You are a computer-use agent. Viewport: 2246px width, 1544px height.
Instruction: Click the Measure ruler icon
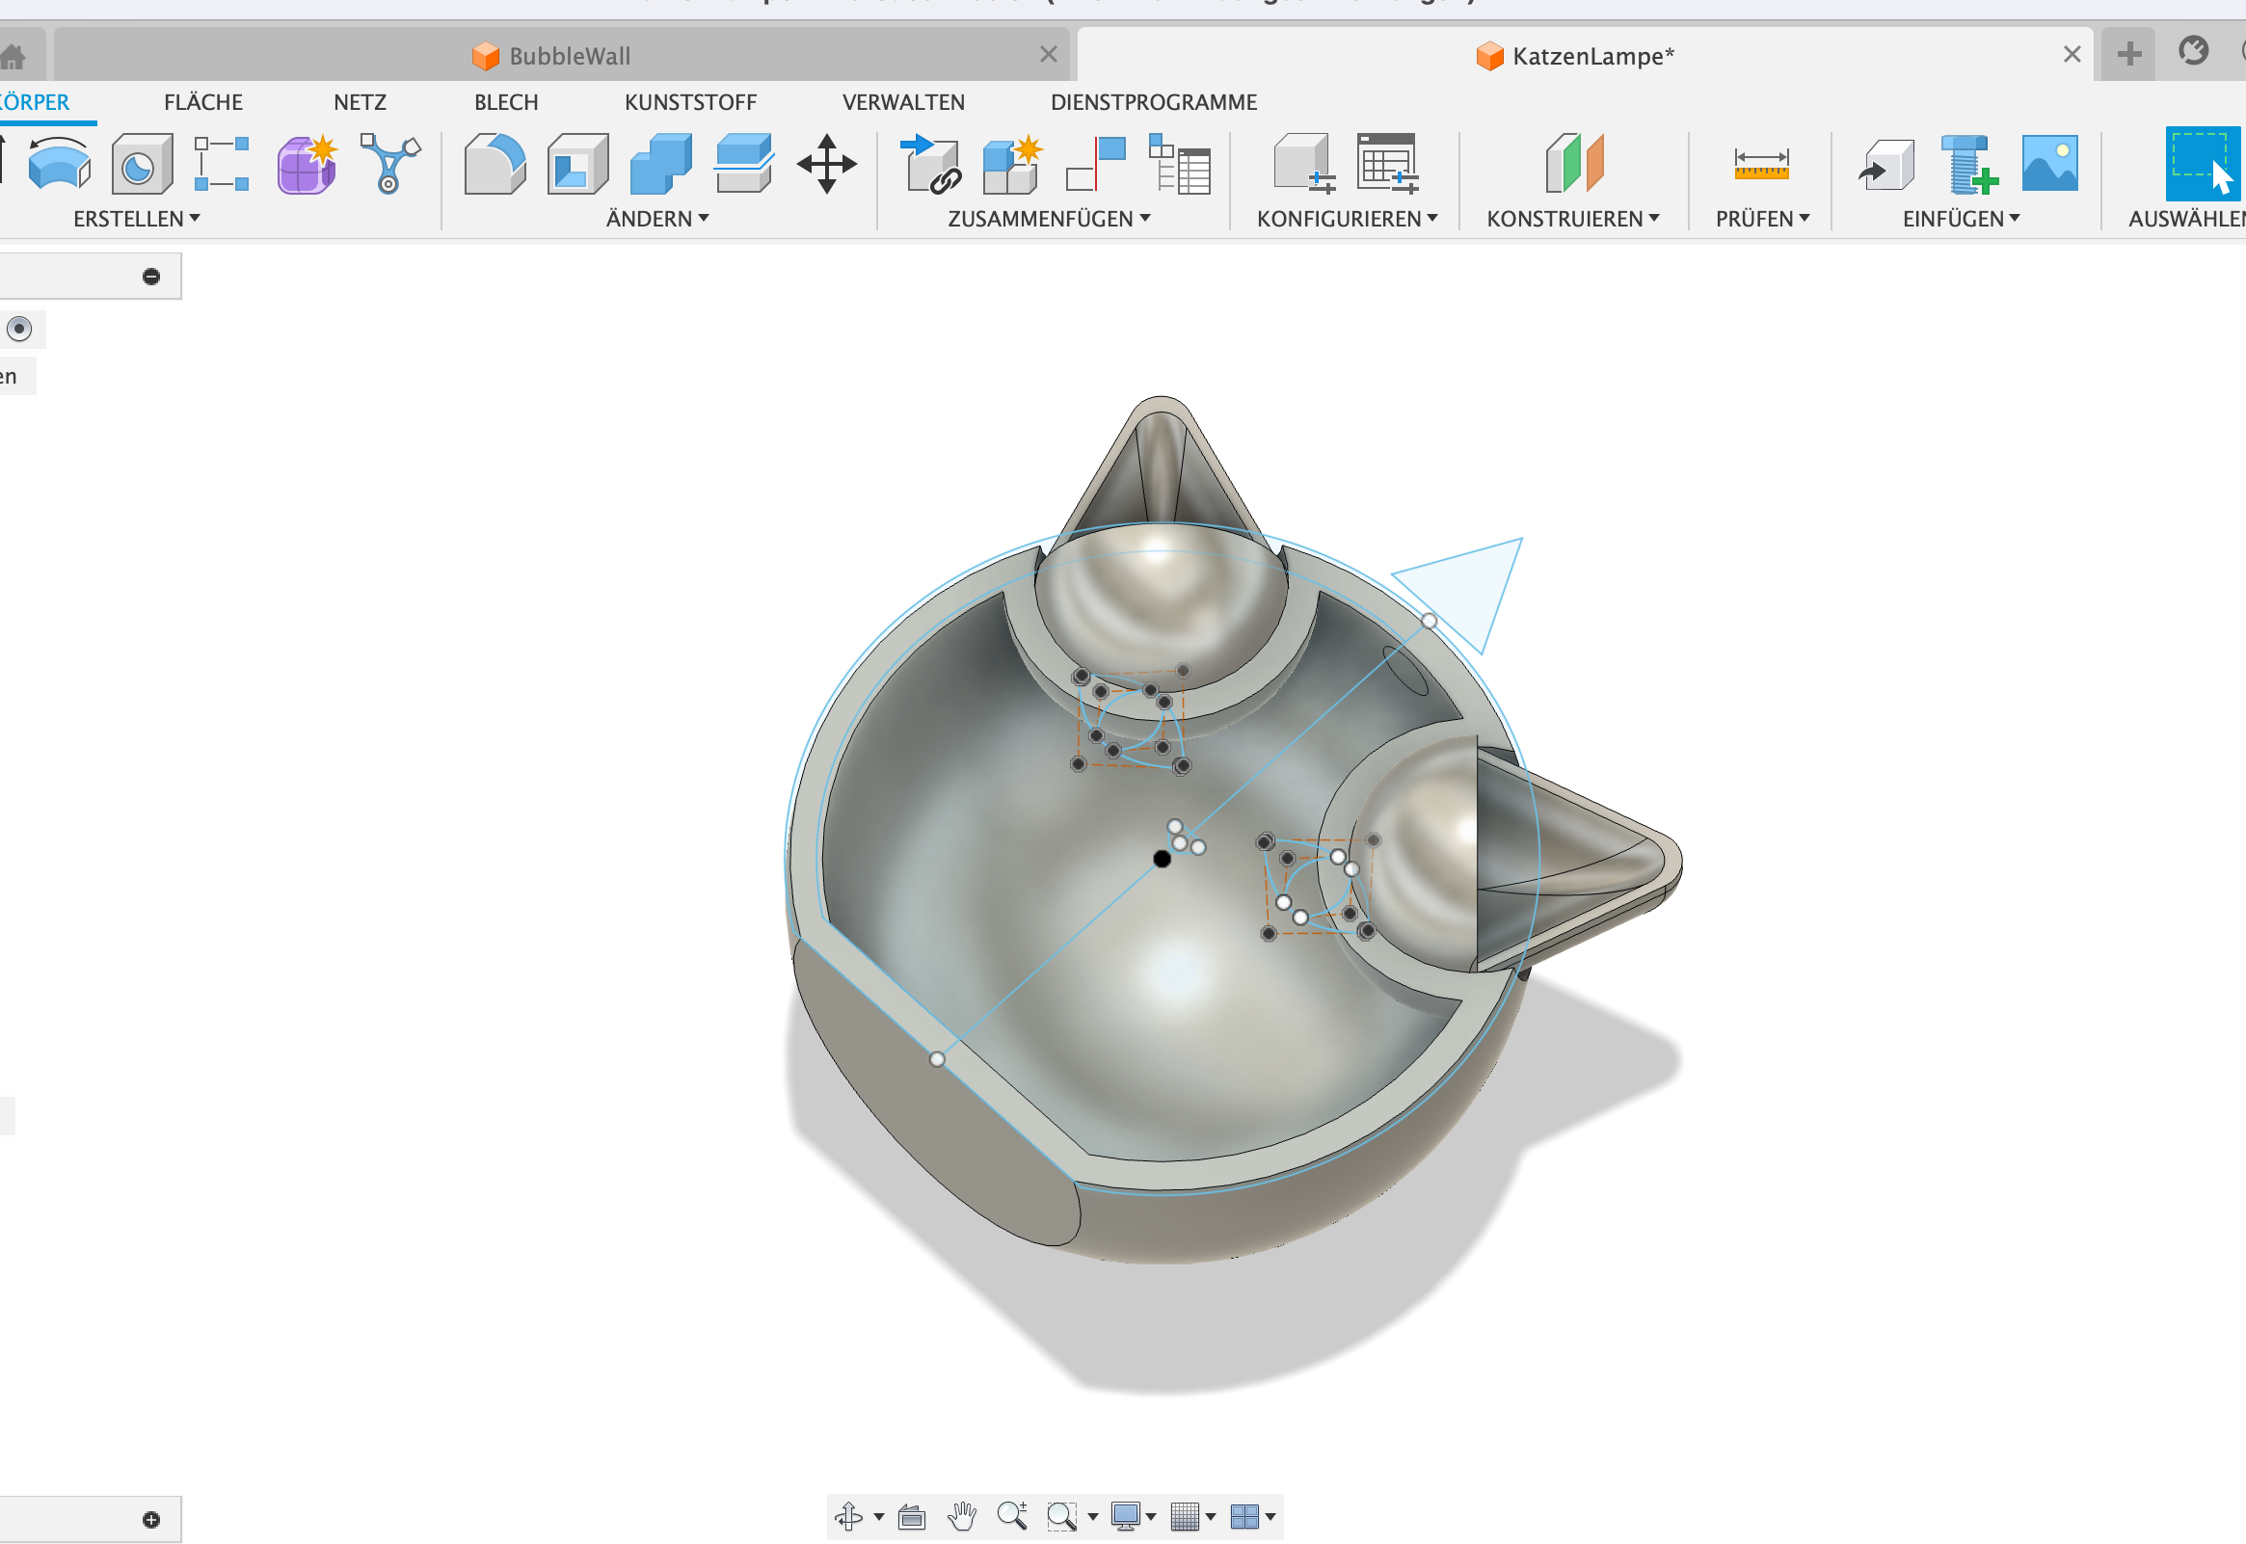1760,165
